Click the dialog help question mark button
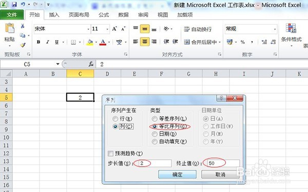 [x=221, y=98]
